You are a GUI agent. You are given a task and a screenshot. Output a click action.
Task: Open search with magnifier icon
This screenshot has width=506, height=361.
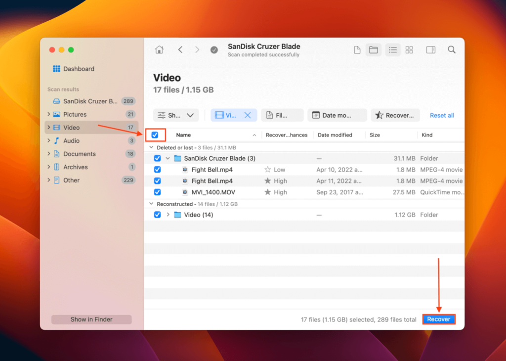tap(452, 50)
